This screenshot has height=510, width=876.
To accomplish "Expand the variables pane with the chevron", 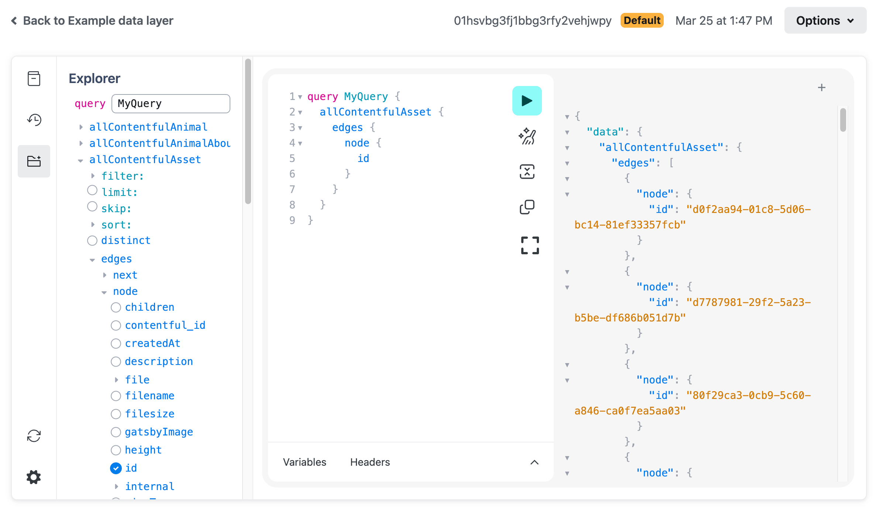I will (534, 462).
